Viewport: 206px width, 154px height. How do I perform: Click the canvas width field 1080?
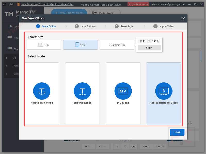(142, 41)
